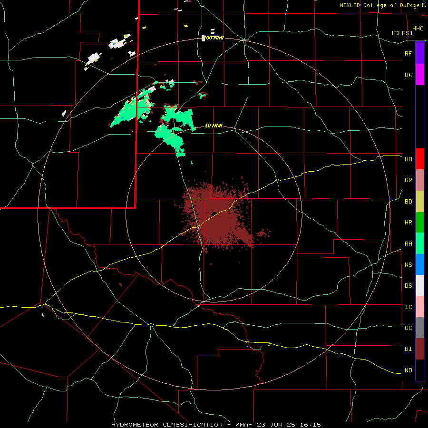Select the GC legend label
Screen dimensions: 428x428
click(408, 328)
